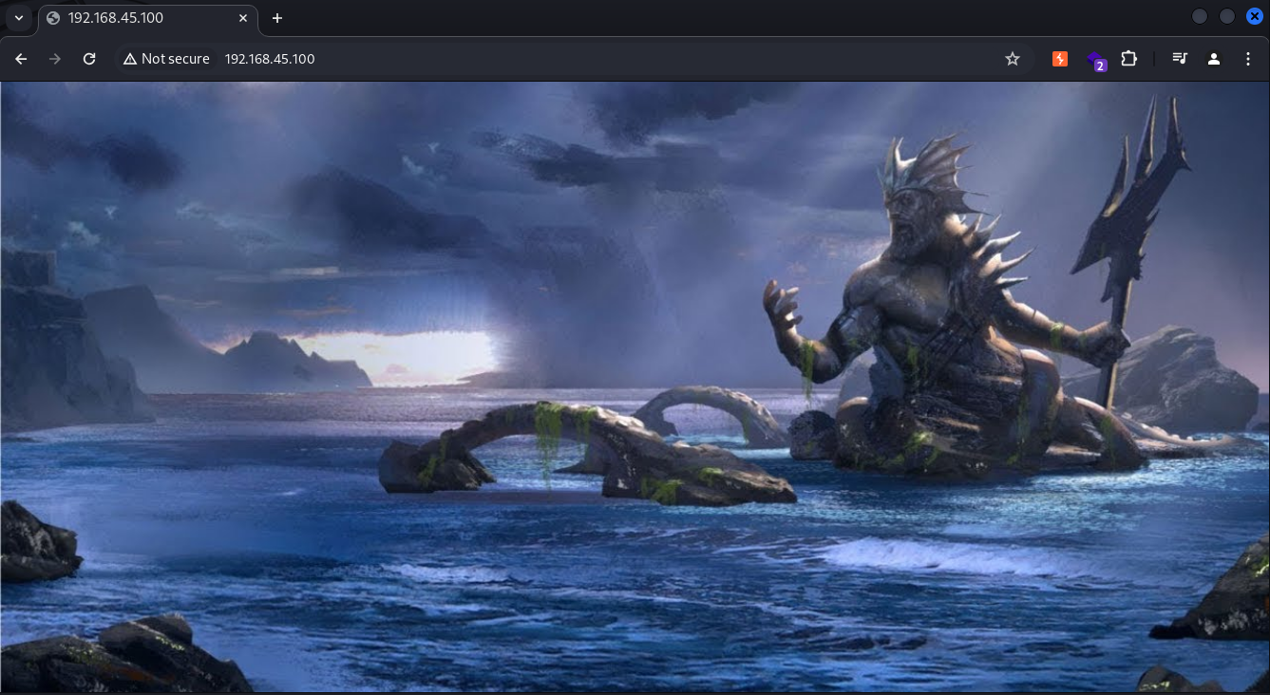Image resolution: width=1270 pixels, height=695 pixels.
Task: Go forward to next page
Action: [55, 59]
